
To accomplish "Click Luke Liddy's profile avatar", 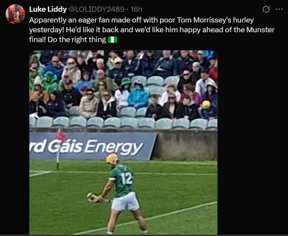I will [x=15, y=14].
